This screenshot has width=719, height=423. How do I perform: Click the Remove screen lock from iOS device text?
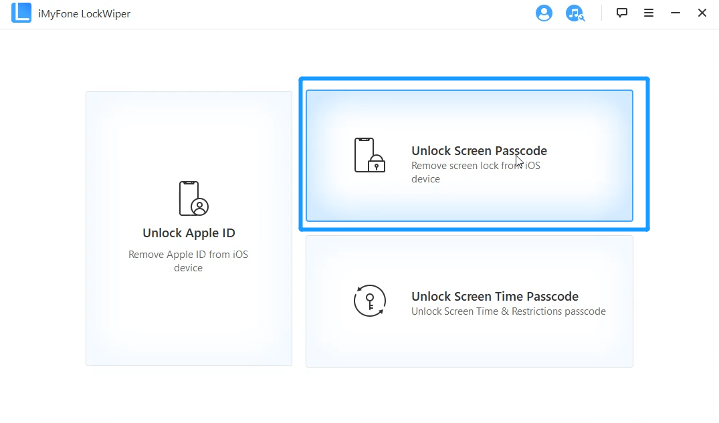476,172
